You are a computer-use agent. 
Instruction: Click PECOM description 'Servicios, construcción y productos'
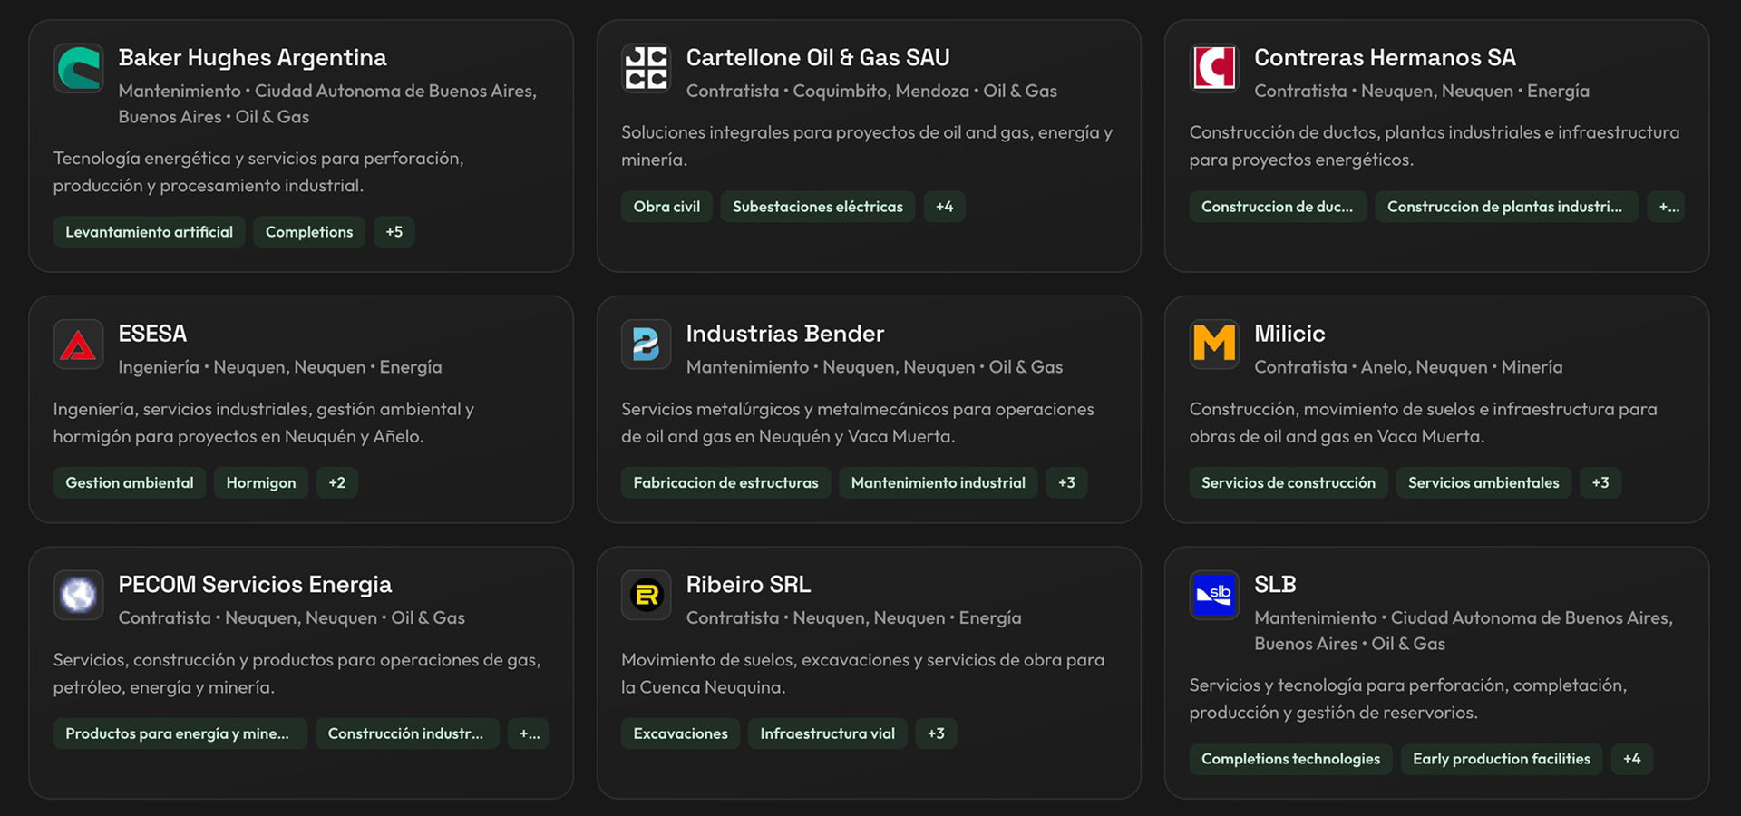click(x=297, y=674)
